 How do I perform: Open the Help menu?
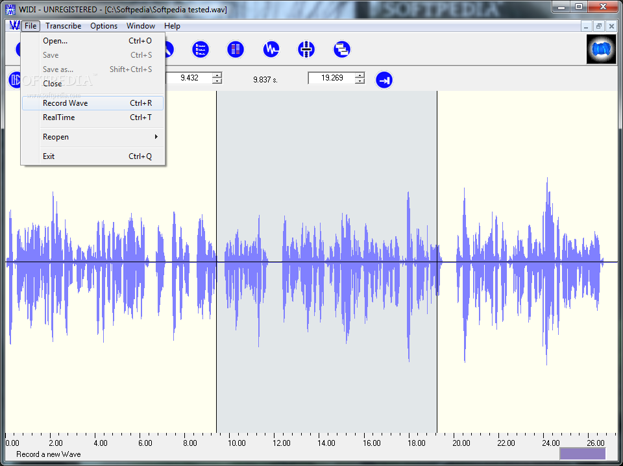[x=172, y=26]
